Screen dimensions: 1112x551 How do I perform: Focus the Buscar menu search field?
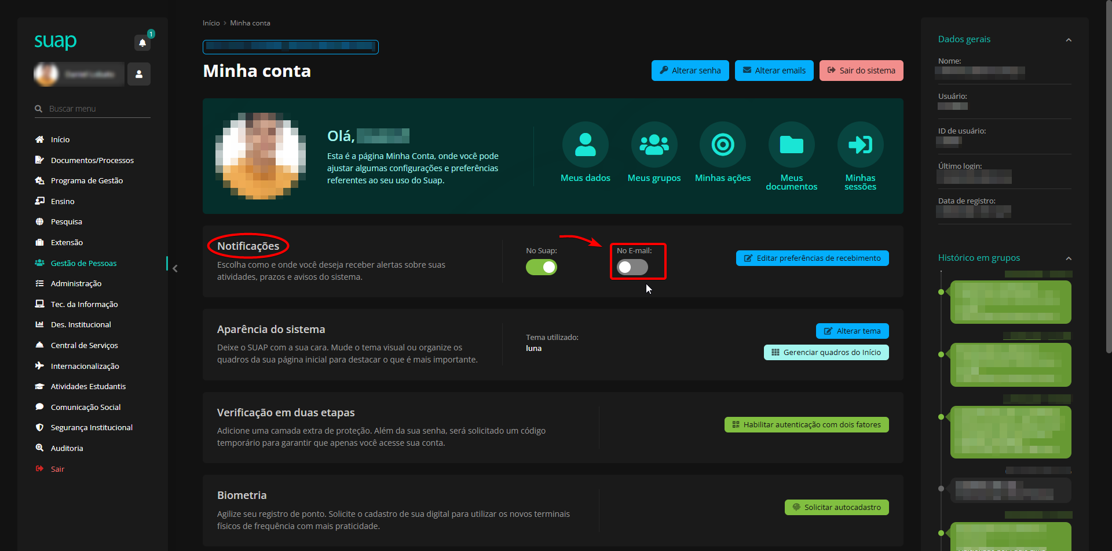[x=93, y=109]
